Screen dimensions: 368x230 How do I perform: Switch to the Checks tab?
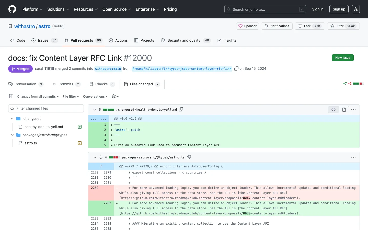102,84
